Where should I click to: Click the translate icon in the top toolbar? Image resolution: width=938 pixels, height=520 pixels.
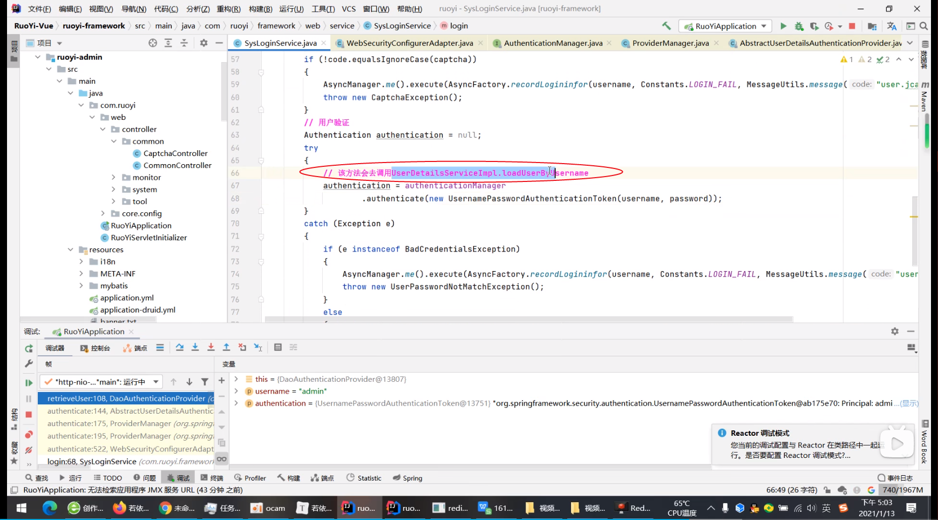pos(892,26)
